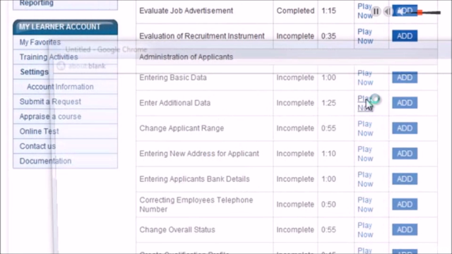This screenshot has height=254, width=452.
Task: Adjust the red volume slider handle
Action: pyautogui.click(x=420, y=13)
